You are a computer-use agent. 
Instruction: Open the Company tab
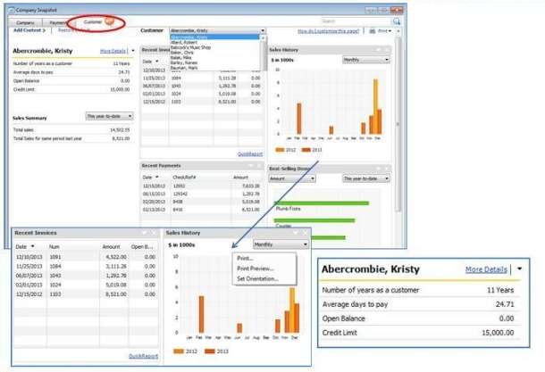coord(26,21)
